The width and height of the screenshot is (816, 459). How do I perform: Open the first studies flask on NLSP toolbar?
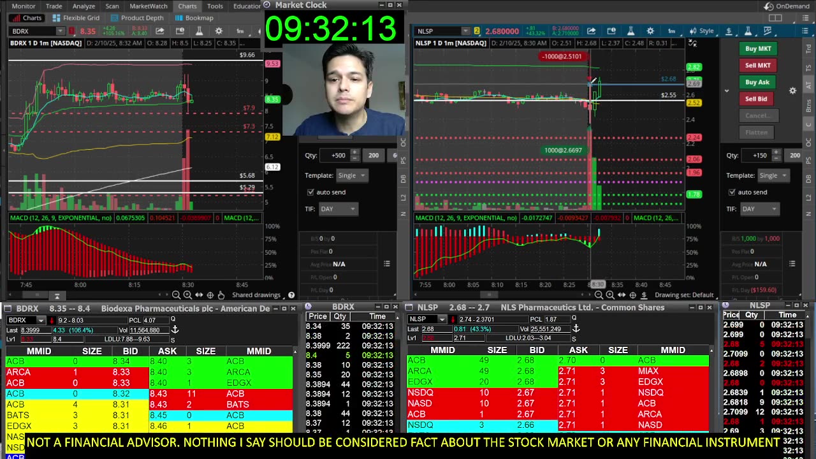coord(630,31)
